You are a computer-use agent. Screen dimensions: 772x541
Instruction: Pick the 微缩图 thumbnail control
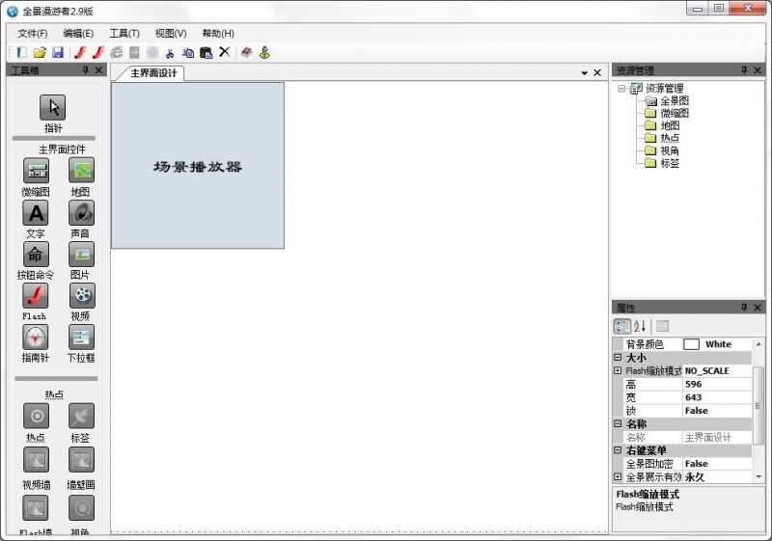coord(36,171)
